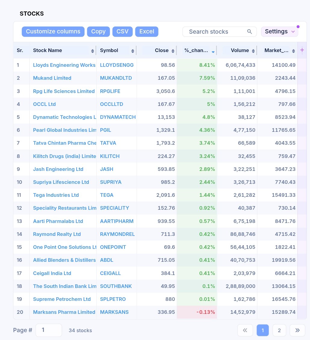Screen dimensions: 310x340
Task: Click the SPECIALITY symbol link
Action: point(115,208)
